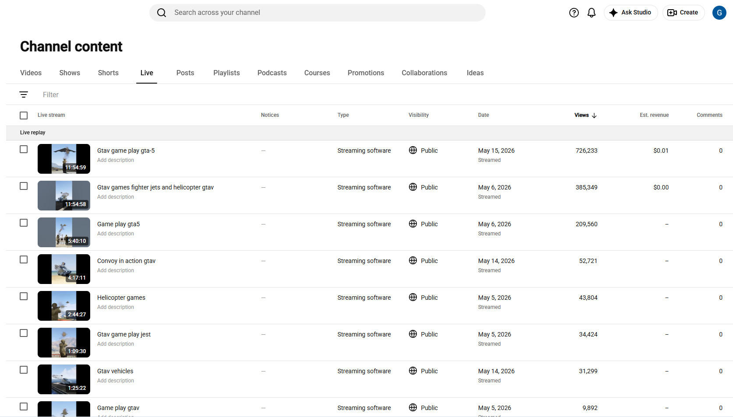Switch to the Shorts tab
This screenshot has height=417, width=733.
coord(108,73)
